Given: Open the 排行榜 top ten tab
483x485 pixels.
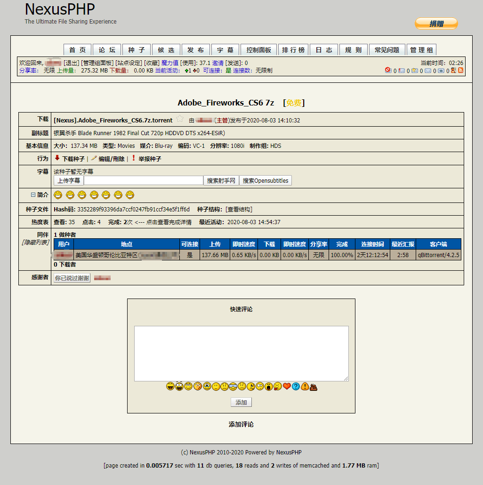Looking at the screenshot, I should coord(293,50).
